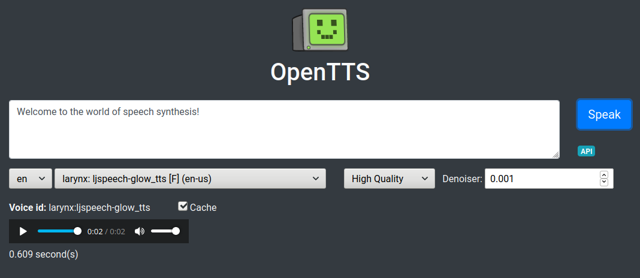The height and width of the screenshot is (278, 640).
Task: Click the OpenTTS robot logo
Action: pyautogui.click(x=320, y=30)
